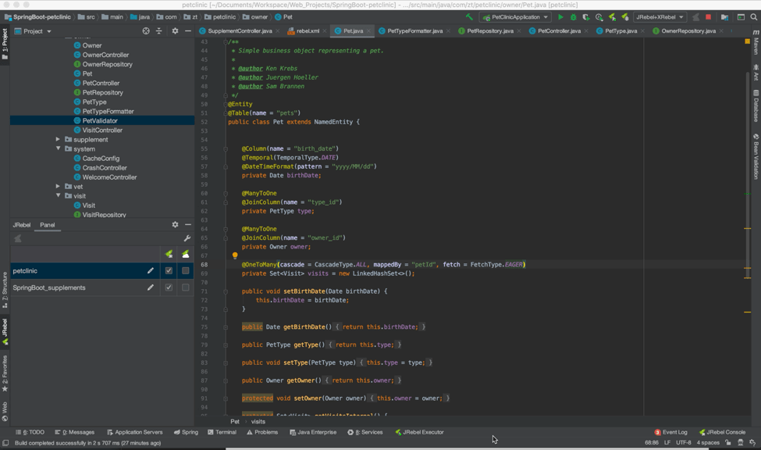The width and height of the screenshot is (761, 450).
Task: Open Event Log from status bar
Action: tap(670, 432)
